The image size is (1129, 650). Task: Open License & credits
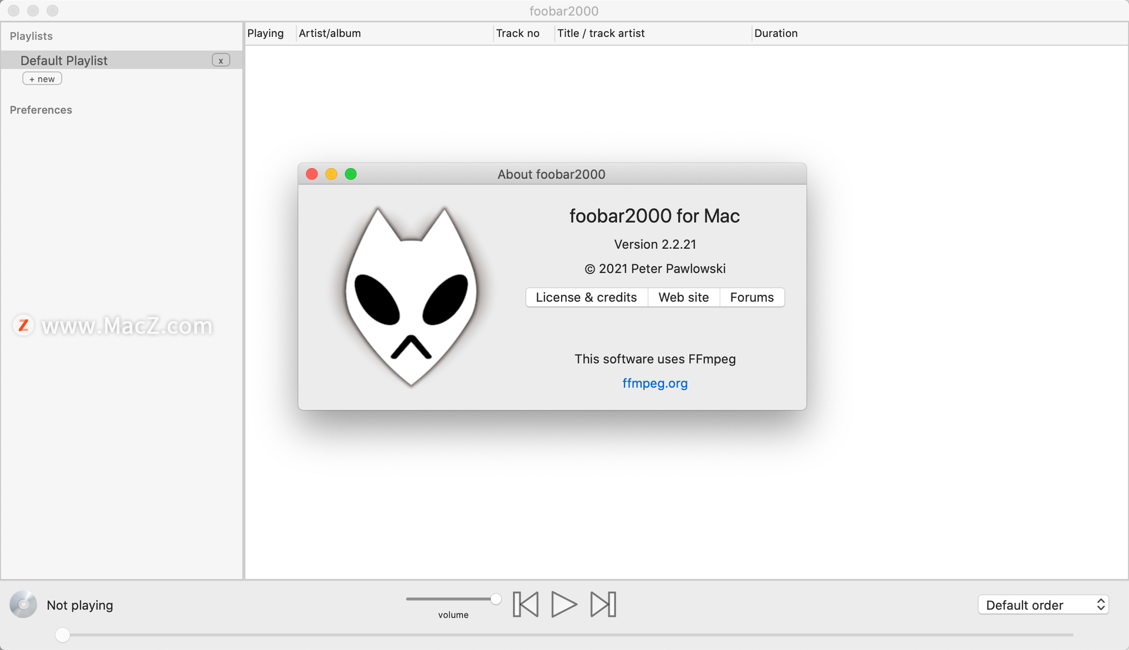pyautogui.click(x=586, y=297)
